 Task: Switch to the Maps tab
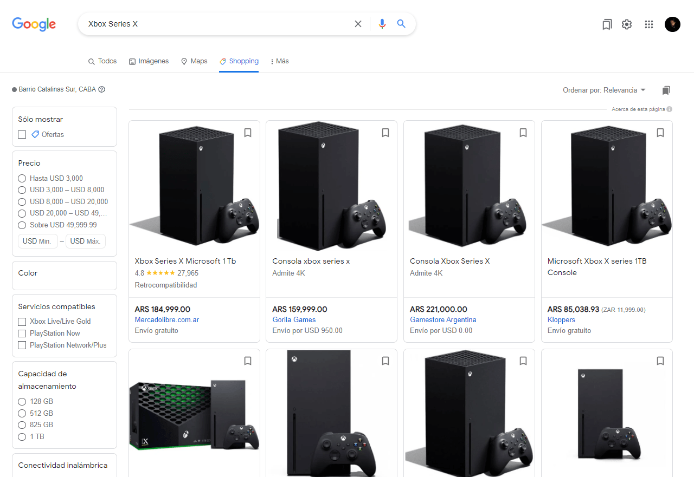(194, 61)
